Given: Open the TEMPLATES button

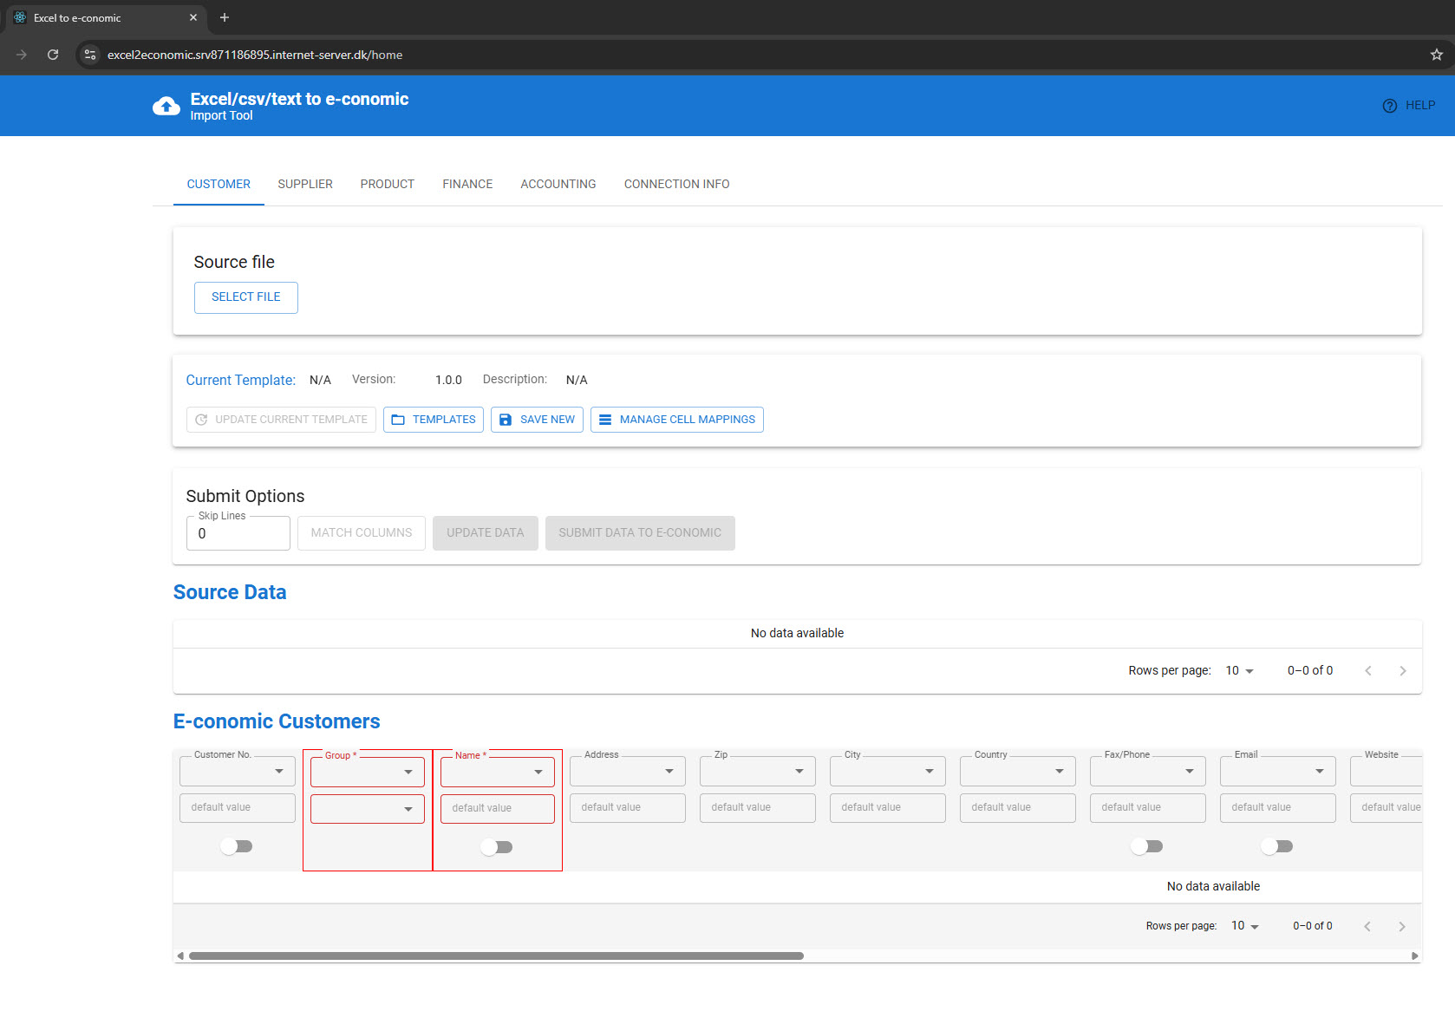Looking at the screenshot, I should point(434,420).
